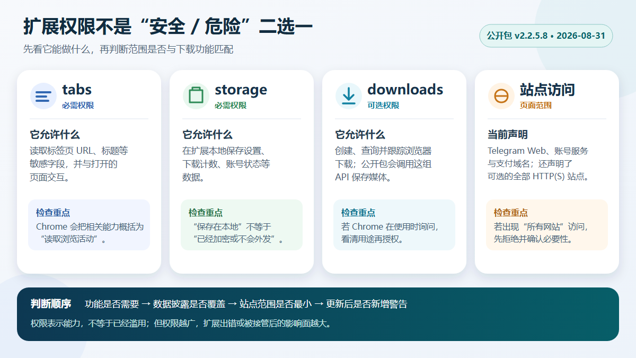Click the 检查重点 box in storage card
The height and width of the screenshot is (358, 636).
[x=242, y=225]
